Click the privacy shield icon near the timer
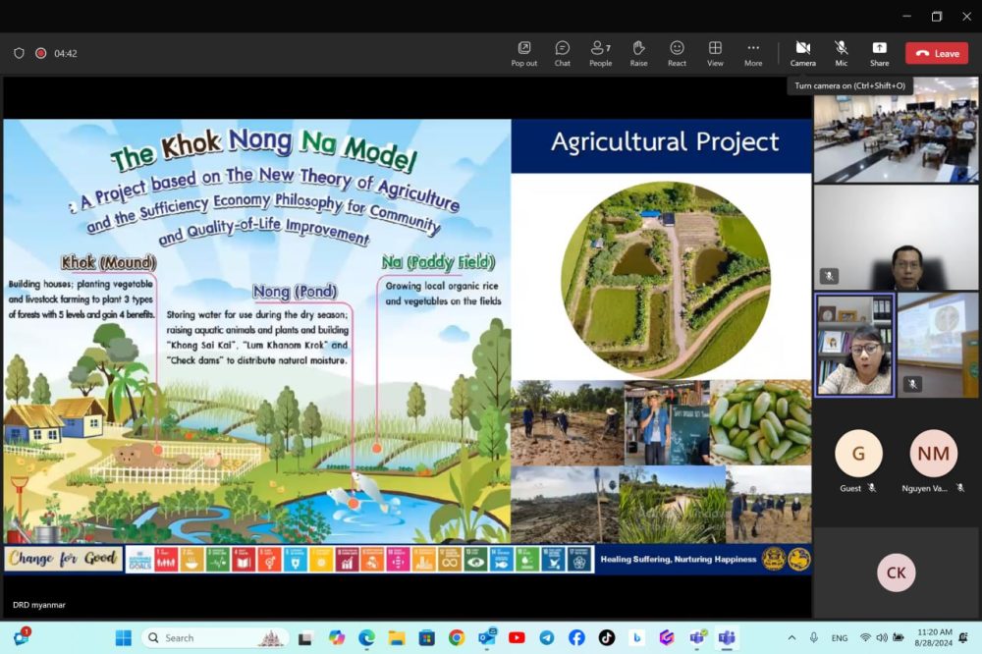 (x=19, y=53)
